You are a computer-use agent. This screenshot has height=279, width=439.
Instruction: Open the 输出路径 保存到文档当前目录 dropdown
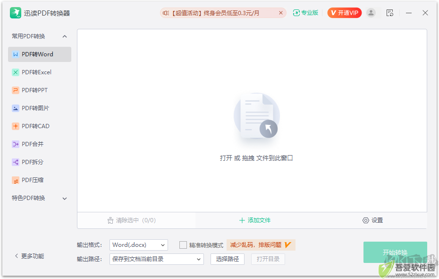pos(157,259)
